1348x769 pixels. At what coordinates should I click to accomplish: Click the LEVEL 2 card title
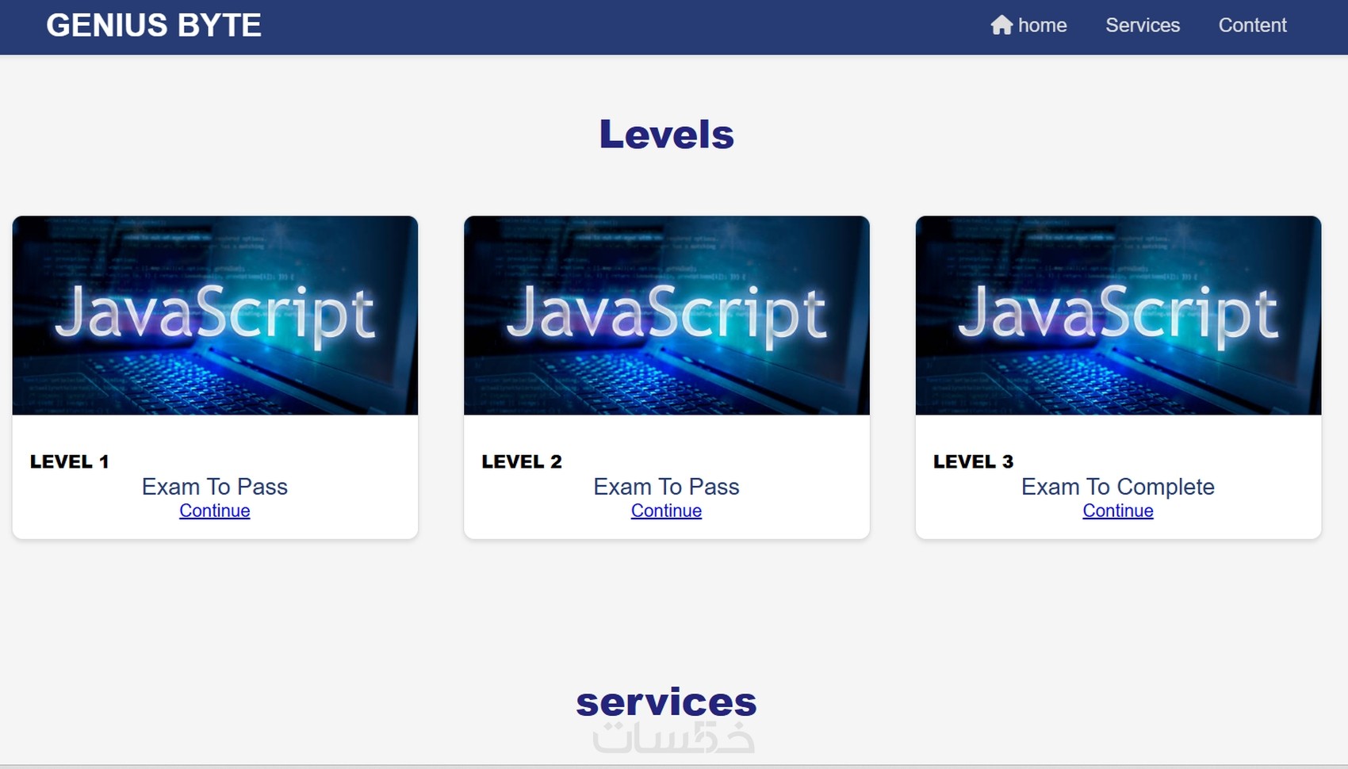pyautogui.click(x=522, y=461)
